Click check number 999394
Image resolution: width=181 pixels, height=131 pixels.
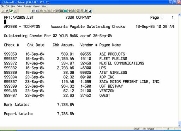point(10,77)
